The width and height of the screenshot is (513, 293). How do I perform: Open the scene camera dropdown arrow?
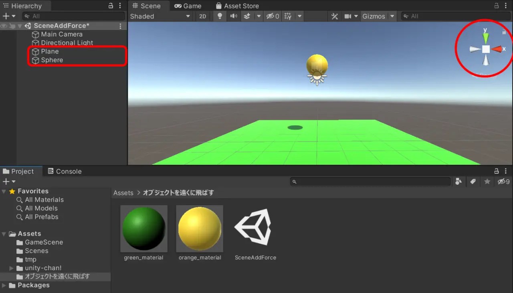point(356,16)
